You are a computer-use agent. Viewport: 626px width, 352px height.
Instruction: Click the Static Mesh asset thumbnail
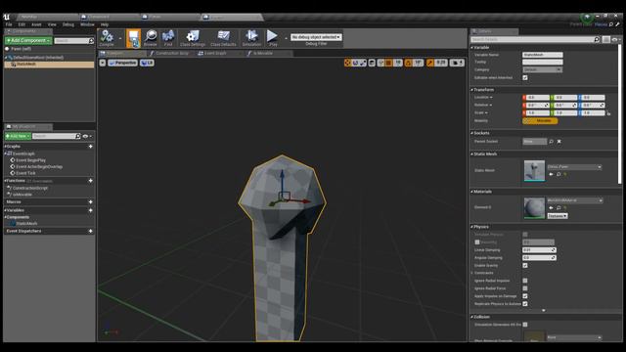click(534, 171)
